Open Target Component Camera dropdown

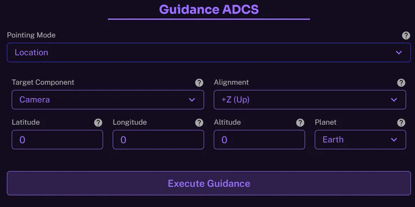[x=101, y=100]
